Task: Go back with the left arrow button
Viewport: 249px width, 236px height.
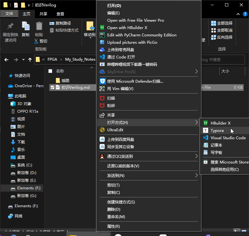Action: pyautogui.click(x=6, y=60)
